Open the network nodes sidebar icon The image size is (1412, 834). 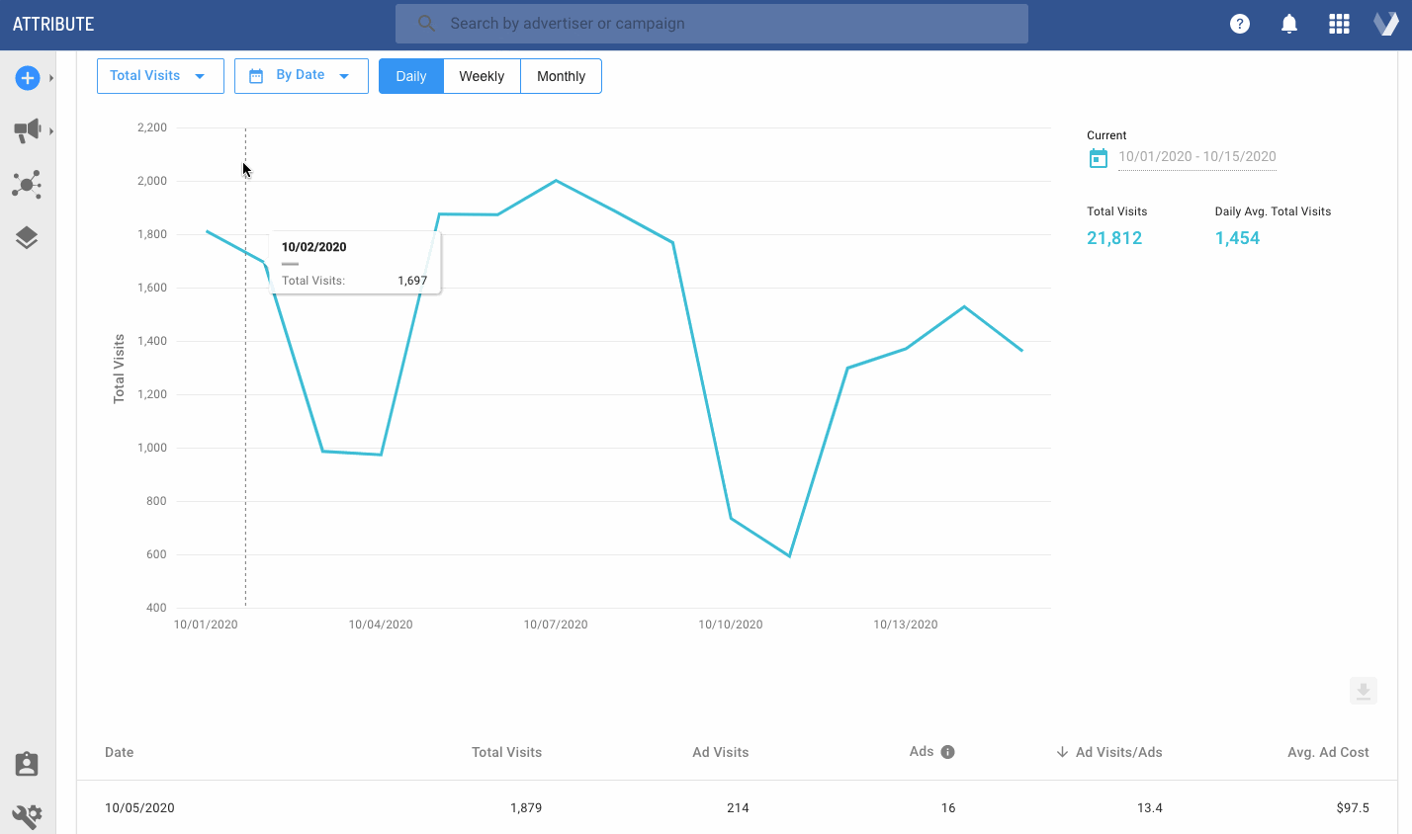pyautogui.click(x=27, y=184)
